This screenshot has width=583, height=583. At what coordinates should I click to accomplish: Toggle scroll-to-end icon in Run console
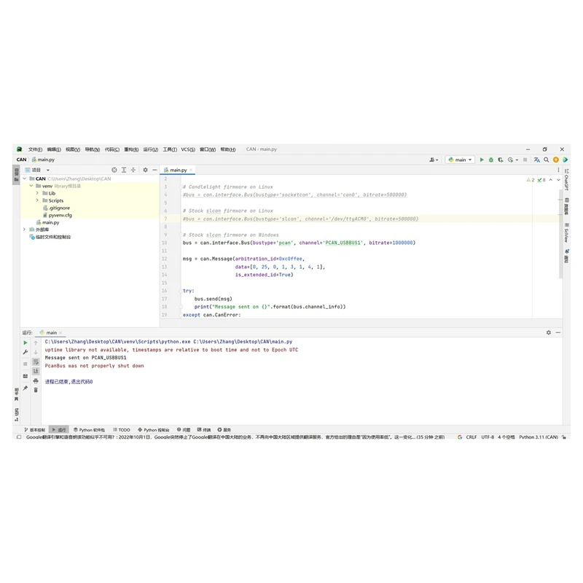tap(36, 371)
